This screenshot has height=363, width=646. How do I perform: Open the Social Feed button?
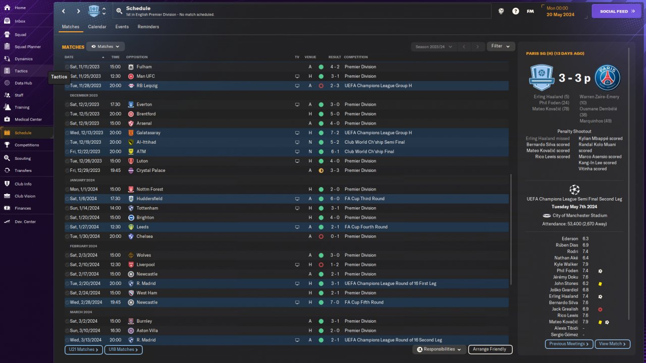[x=616, y=11]
